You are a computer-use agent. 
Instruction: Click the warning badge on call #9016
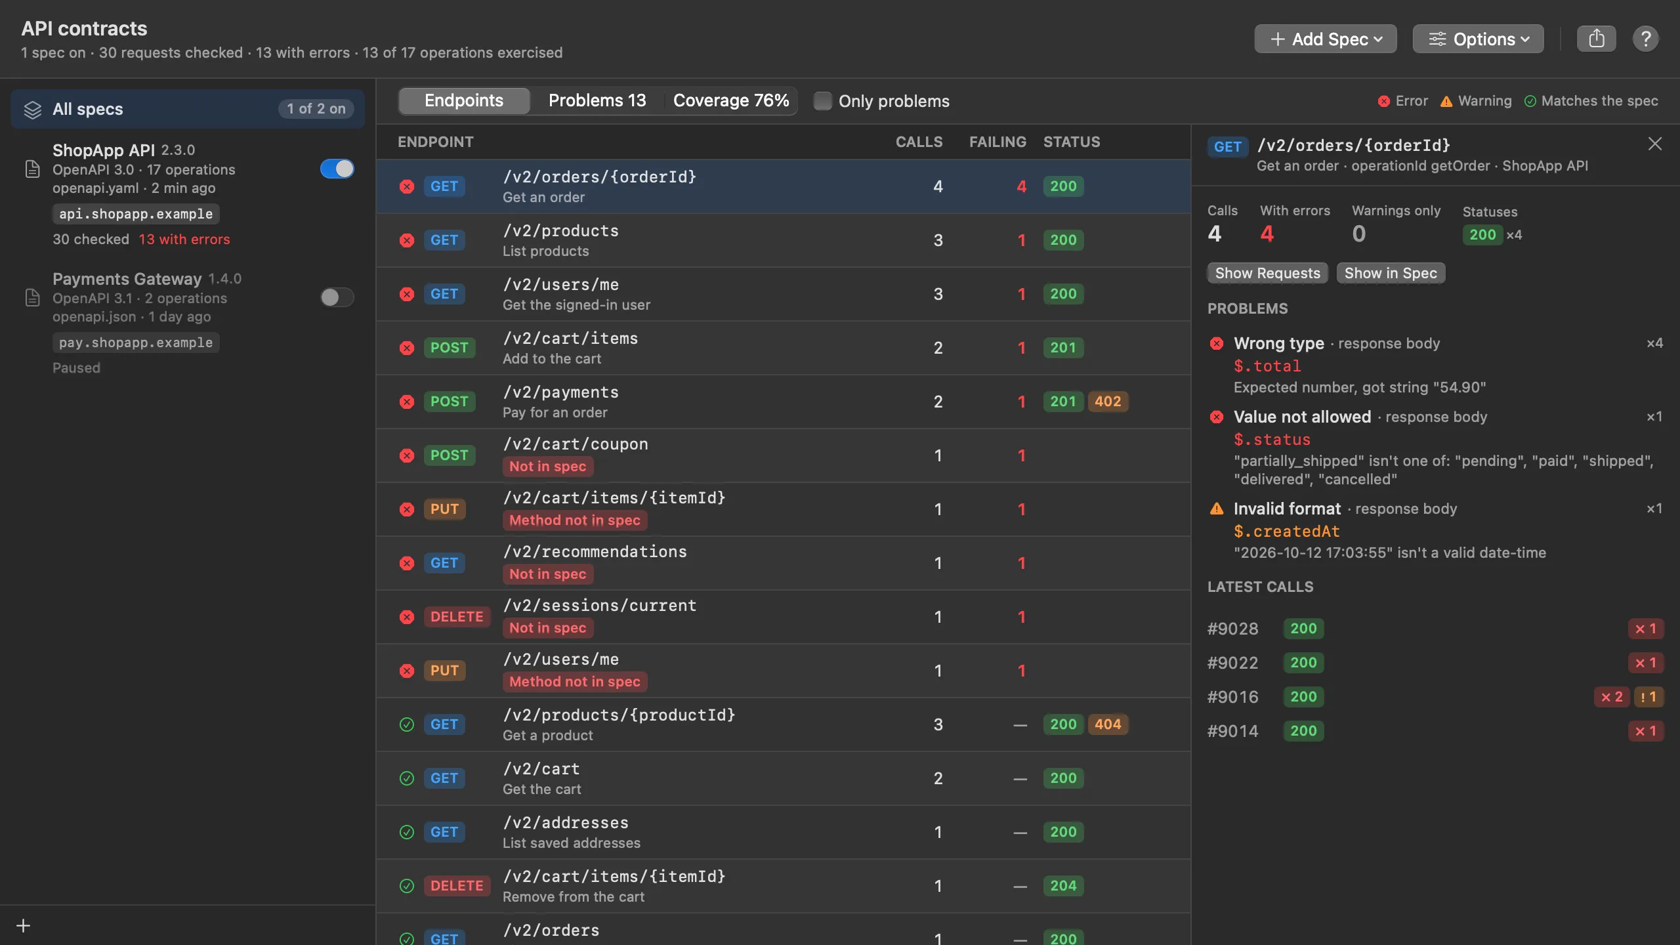click(1648, 697)
